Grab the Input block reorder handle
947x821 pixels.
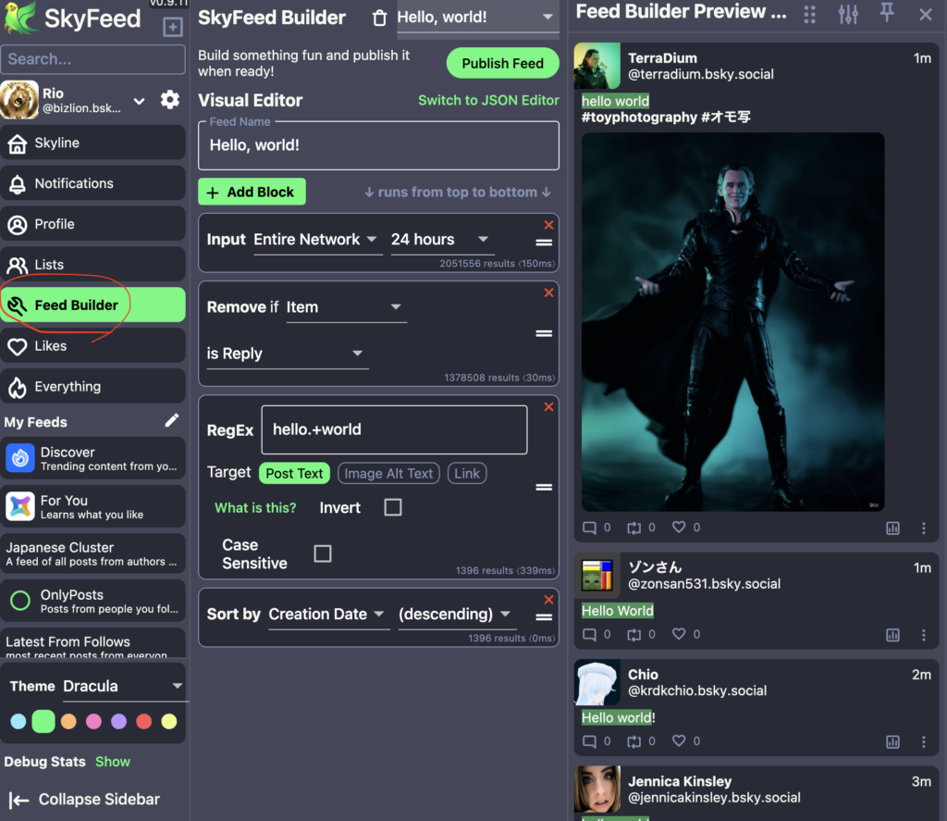coord(544,243)
